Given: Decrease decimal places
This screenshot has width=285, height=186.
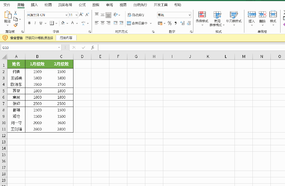Looking at the screenshot, I should coord(189,23).
